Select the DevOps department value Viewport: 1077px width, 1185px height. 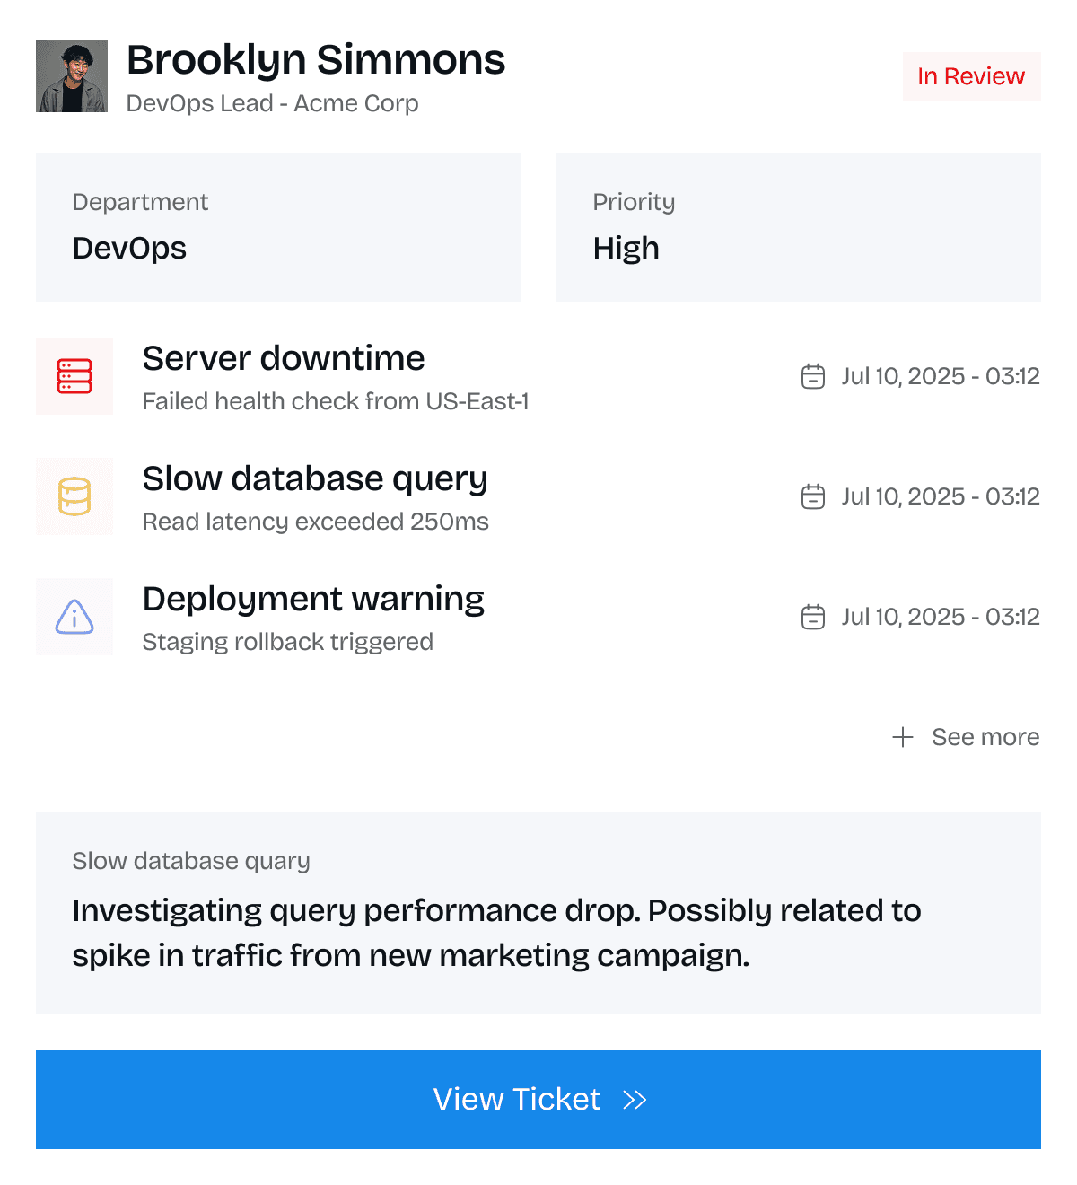pyautogui.click(x=128, y=248)
